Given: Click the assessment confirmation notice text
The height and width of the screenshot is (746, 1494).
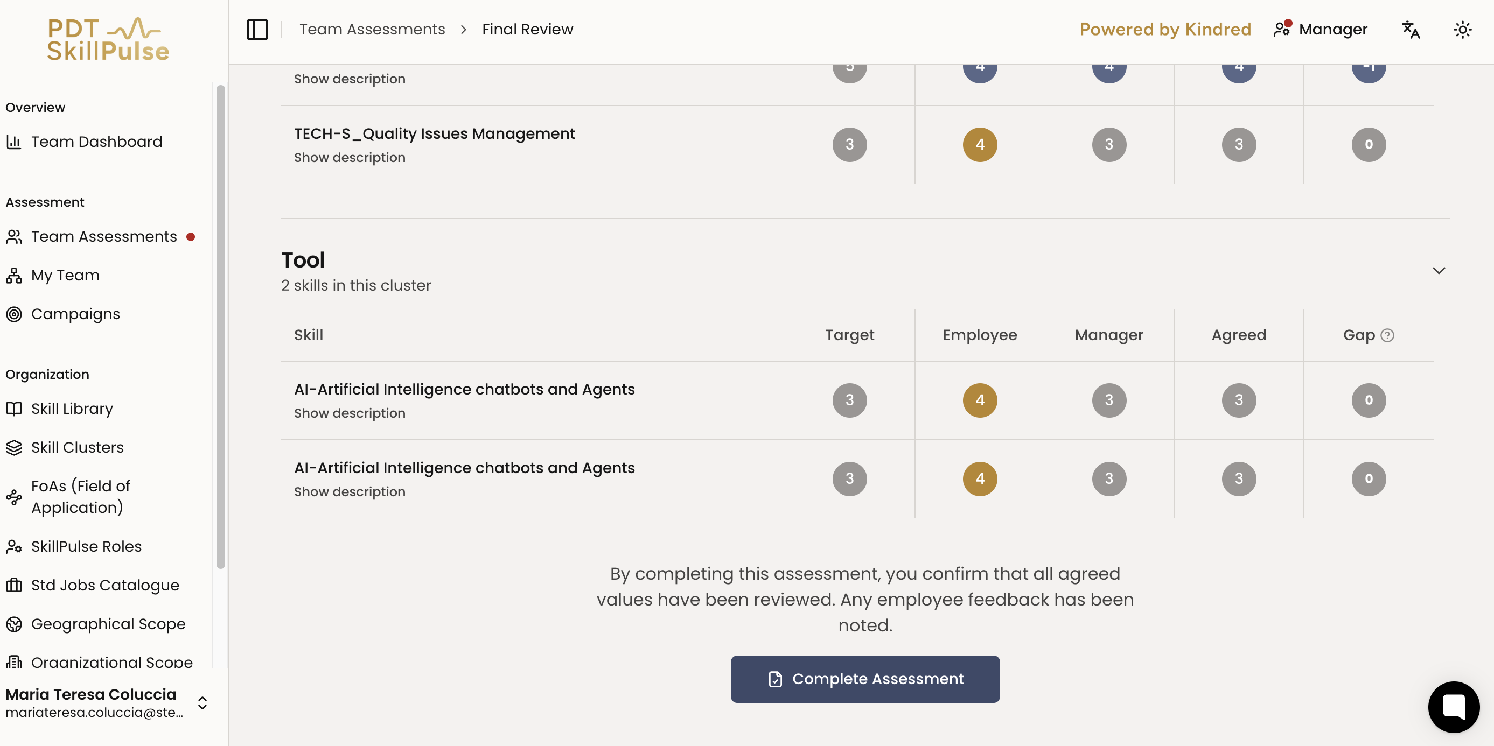Looking at the screenshot, I should pos(865,600).
